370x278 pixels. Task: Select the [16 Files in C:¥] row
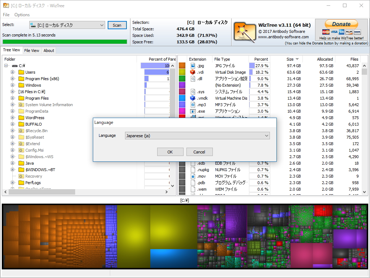tap(32, 92)
